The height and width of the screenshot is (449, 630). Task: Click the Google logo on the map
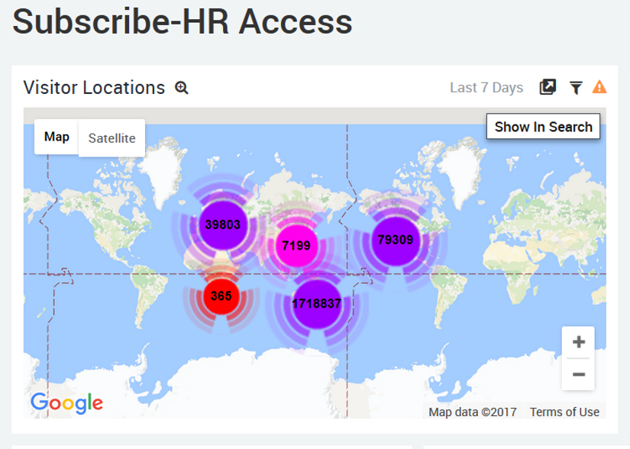pyautogui.click(x=66, y=402)
